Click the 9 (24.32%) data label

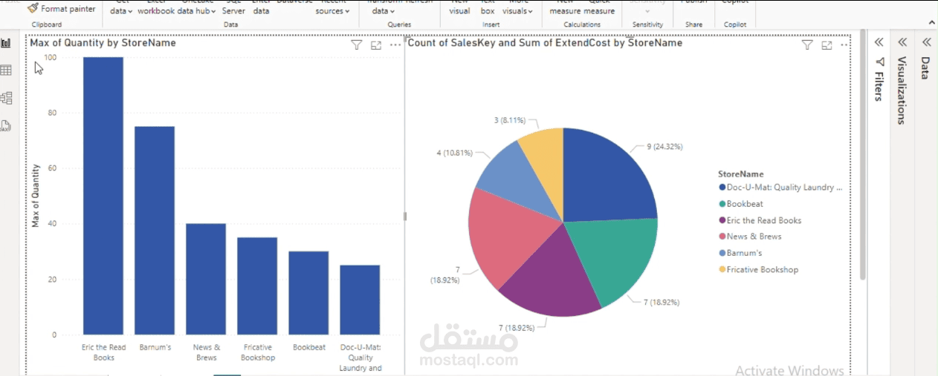click(664, 147)
